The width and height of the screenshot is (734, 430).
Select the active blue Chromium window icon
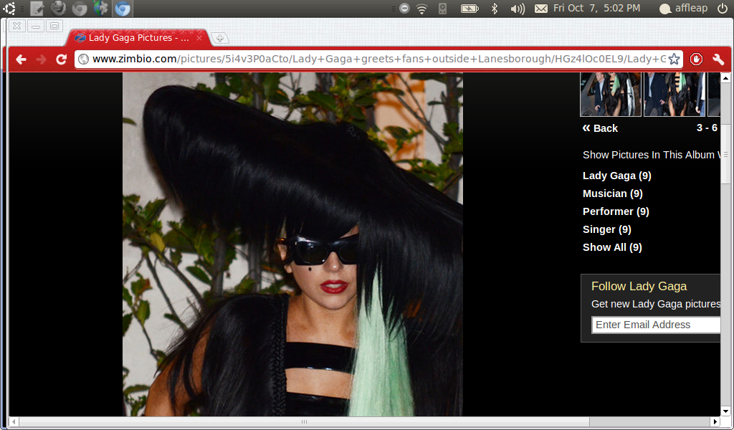[123, 8]
